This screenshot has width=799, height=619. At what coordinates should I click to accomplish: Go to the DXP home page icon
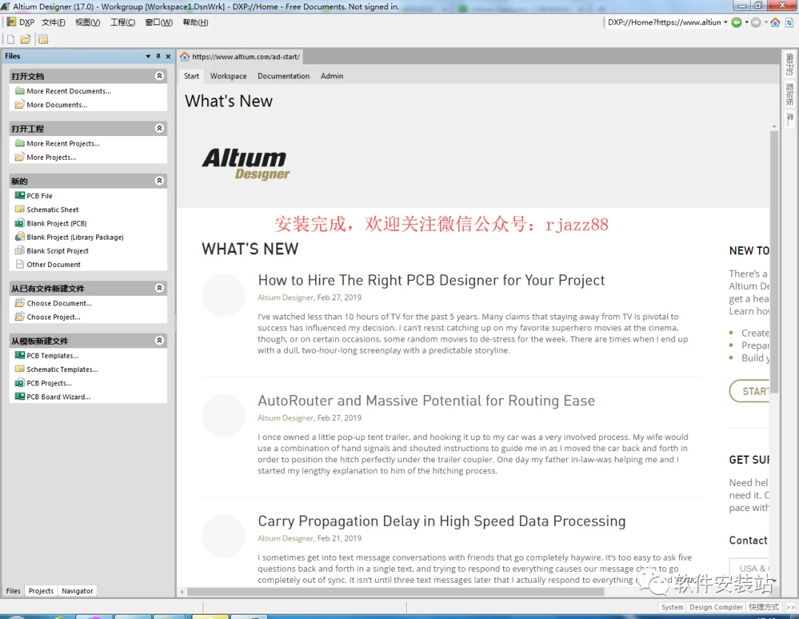(x=775, y=22)
